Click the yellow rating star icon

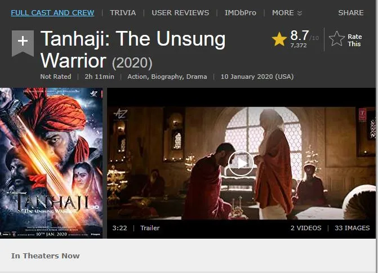click(x=279, y=39)
